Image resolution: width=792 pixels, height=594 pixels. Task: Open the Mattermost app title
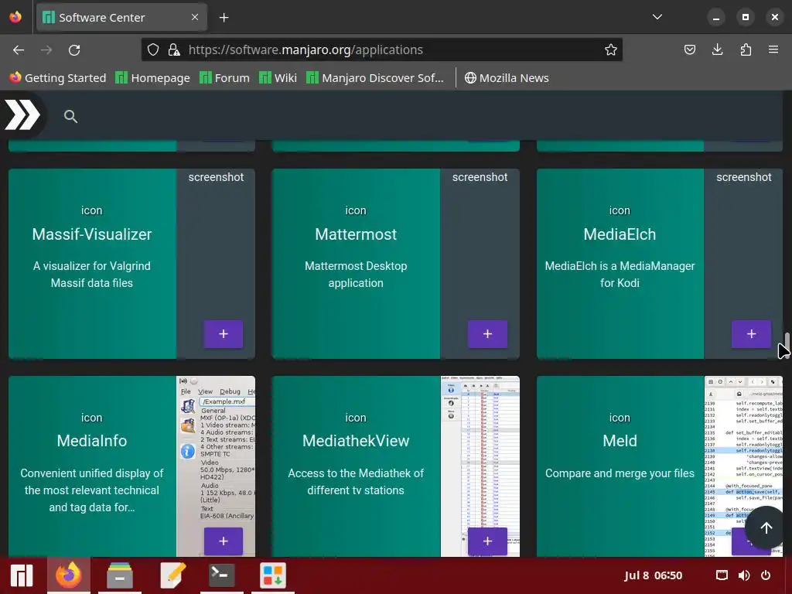[356, 234]
